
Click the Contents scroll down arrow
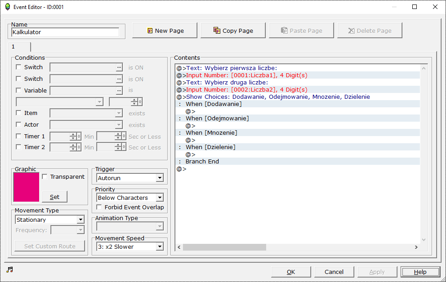tap(424, 240)
